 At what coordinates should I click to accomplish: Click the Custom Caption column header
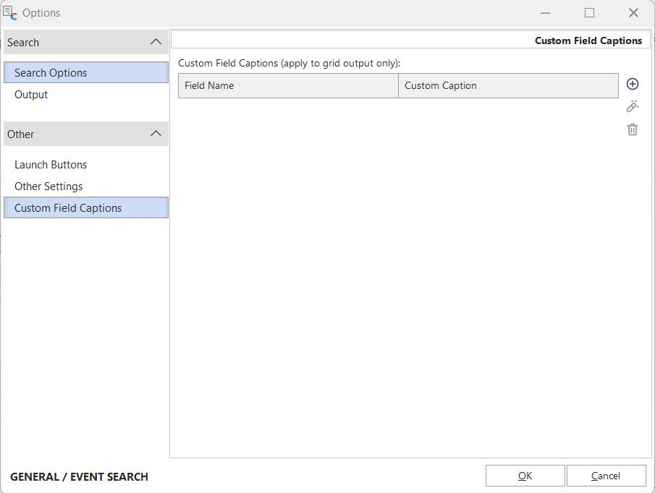[508, 85]
